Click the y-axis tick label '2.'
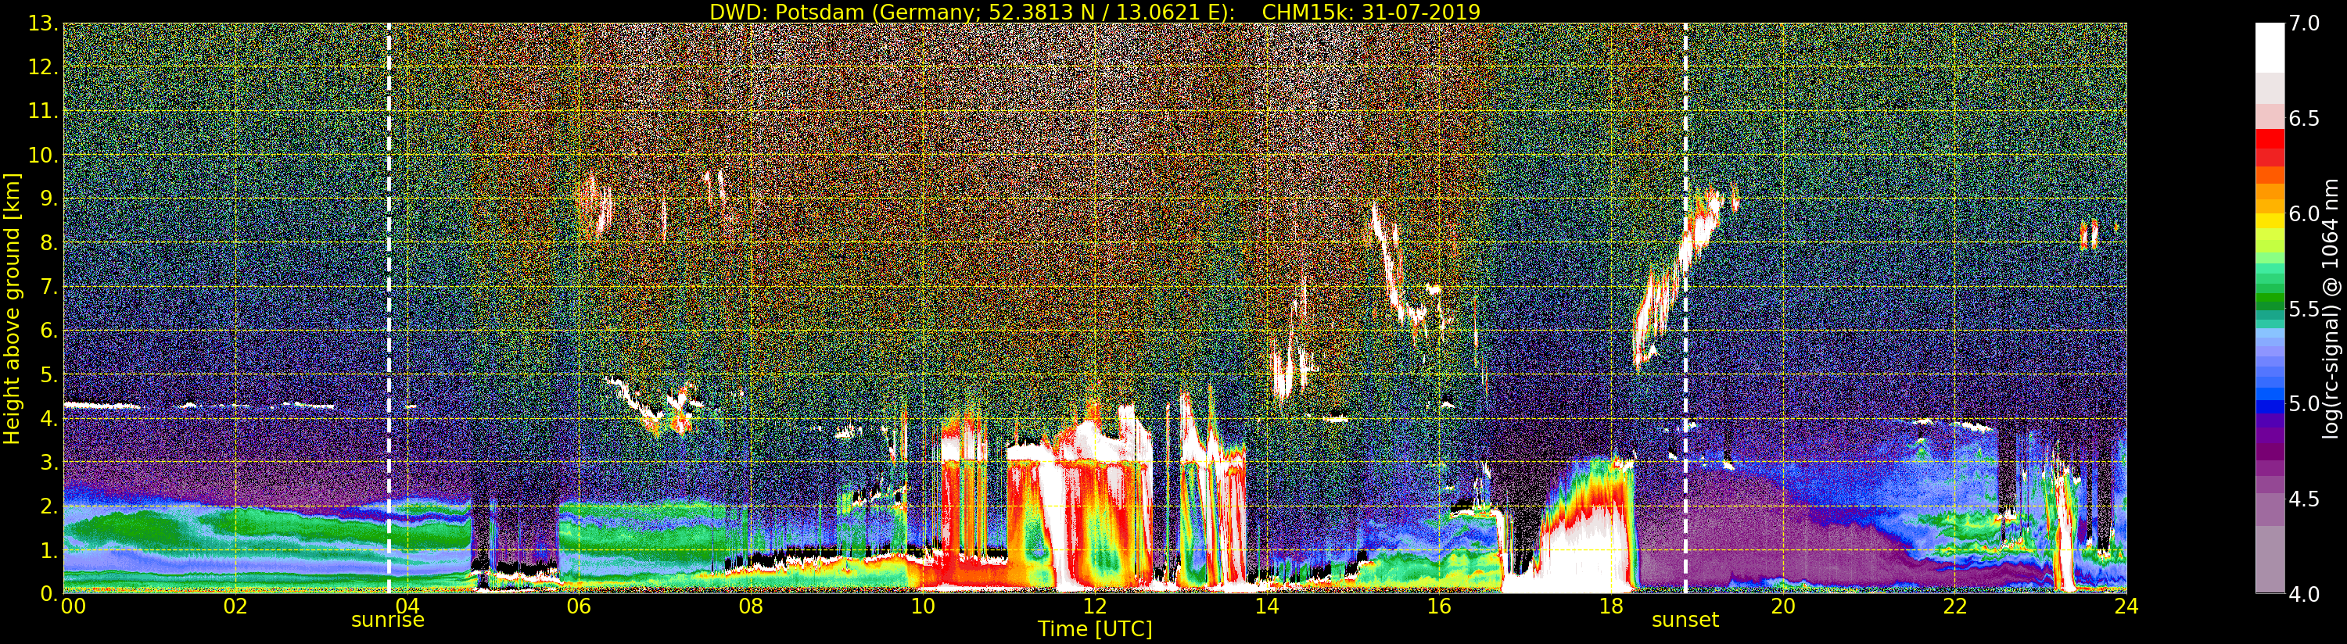2347x644 pixels. 49,506
